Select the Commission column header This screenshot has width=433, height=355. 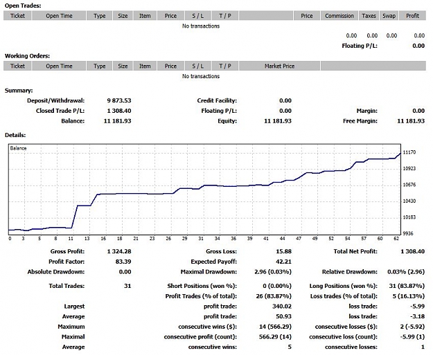(x=339, y=16)
